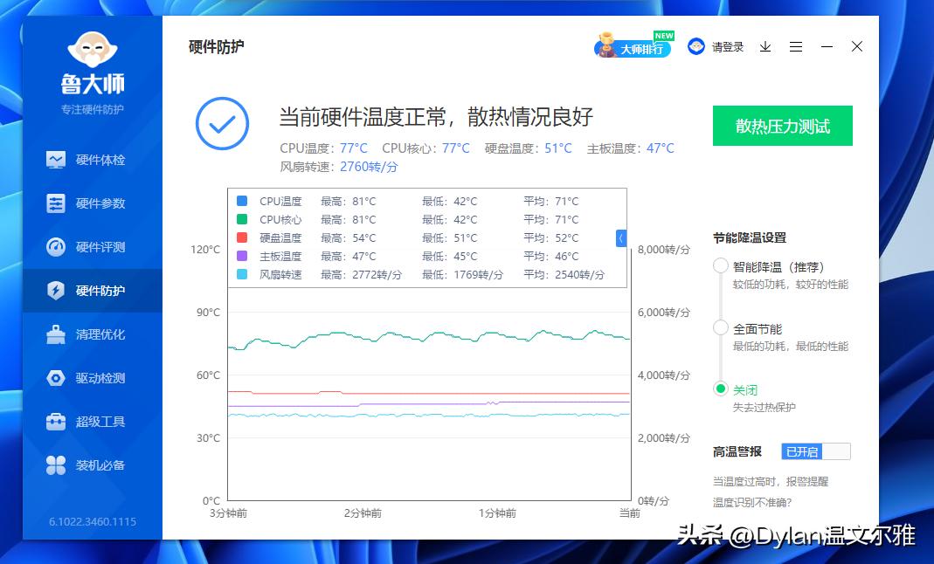Viewport: 934px width, 564px height.
Task: Click the download arrow icon near top right
Action: (765, 46)
